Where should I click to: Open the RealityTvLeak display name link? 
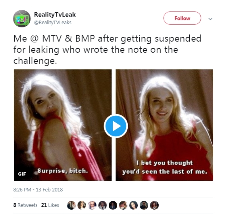click(55, 14)
